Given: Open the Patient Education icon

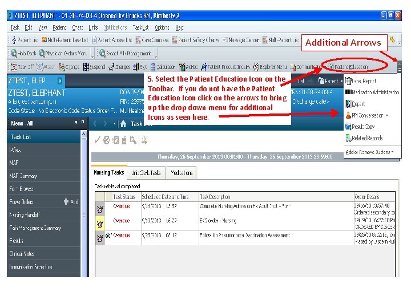Looking at the screenshot, I should (x=348, y=67).
